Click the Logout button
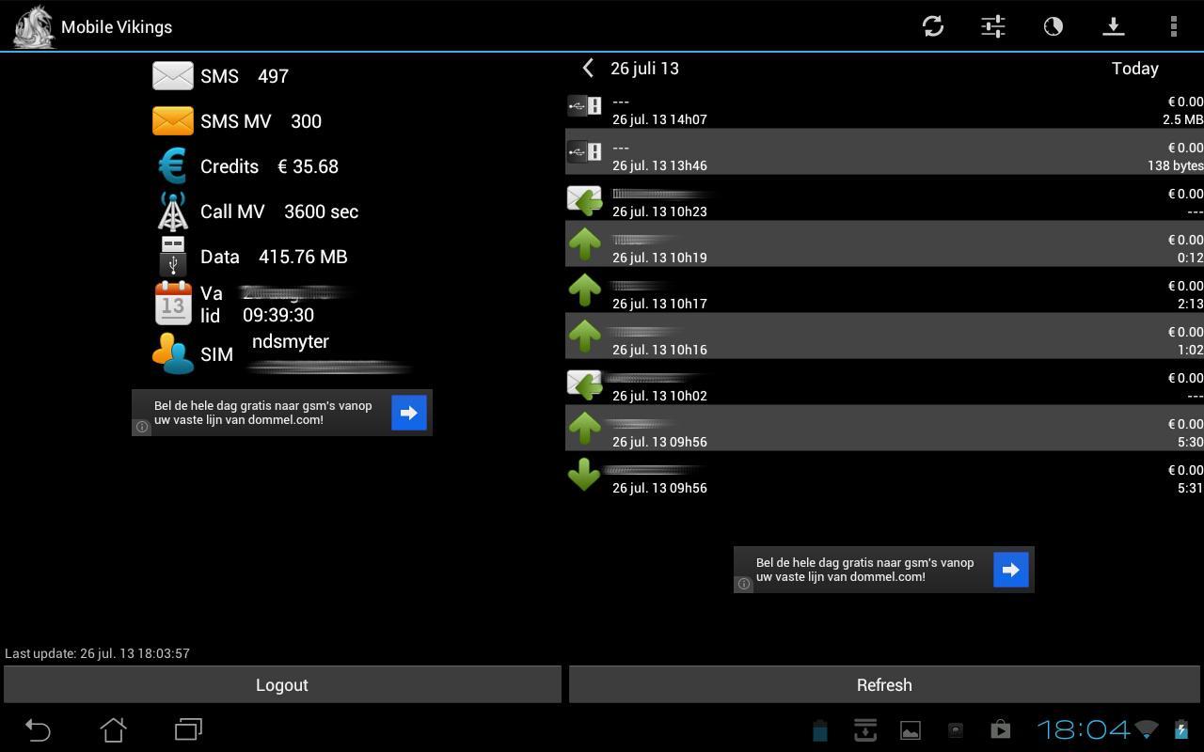This screenshot has width=1204, height=752. coord(282,684)
